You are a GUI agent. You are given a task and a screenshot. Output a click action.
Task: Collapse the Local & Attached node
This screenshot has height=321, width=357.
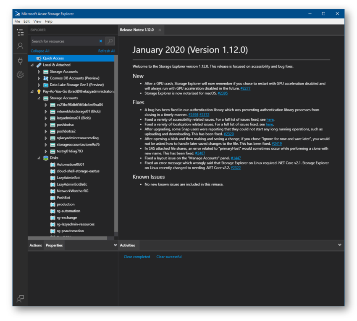pos(32,65)
